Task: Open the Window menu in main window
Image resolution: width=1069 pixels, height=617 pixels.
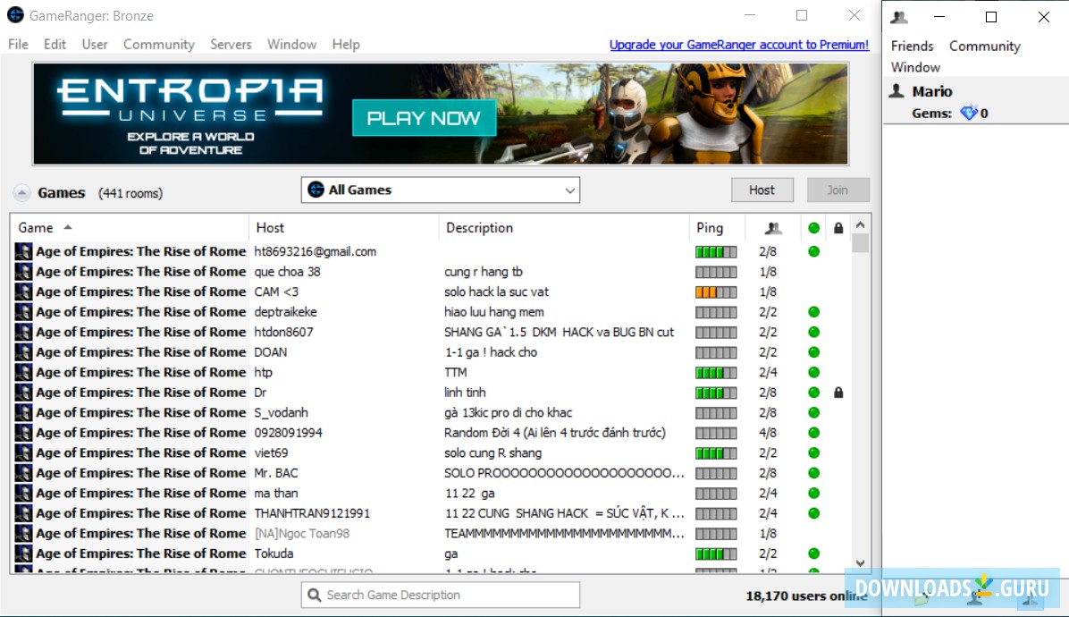Action: (291, 45)
